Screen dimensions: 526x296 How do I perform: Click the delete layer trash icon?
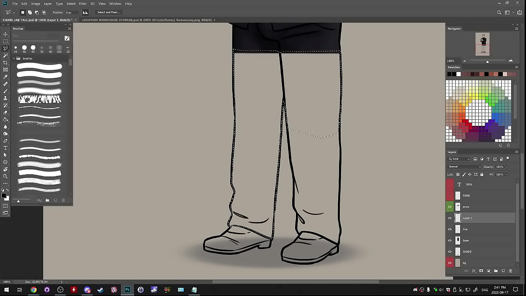[510, 271]
